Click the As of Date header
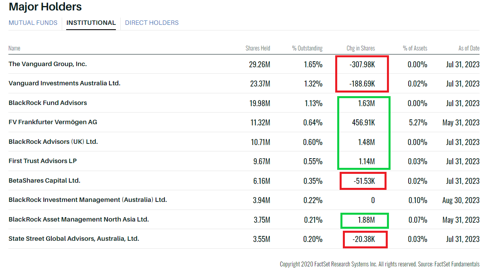494x274 pixels. coord(469,48)
